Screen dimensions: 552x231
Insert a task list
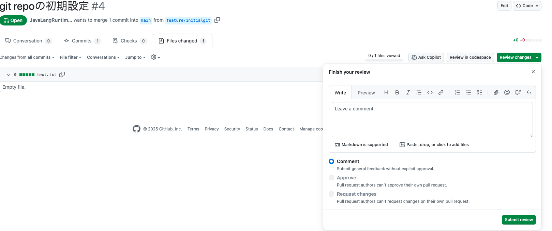(479, 92)
